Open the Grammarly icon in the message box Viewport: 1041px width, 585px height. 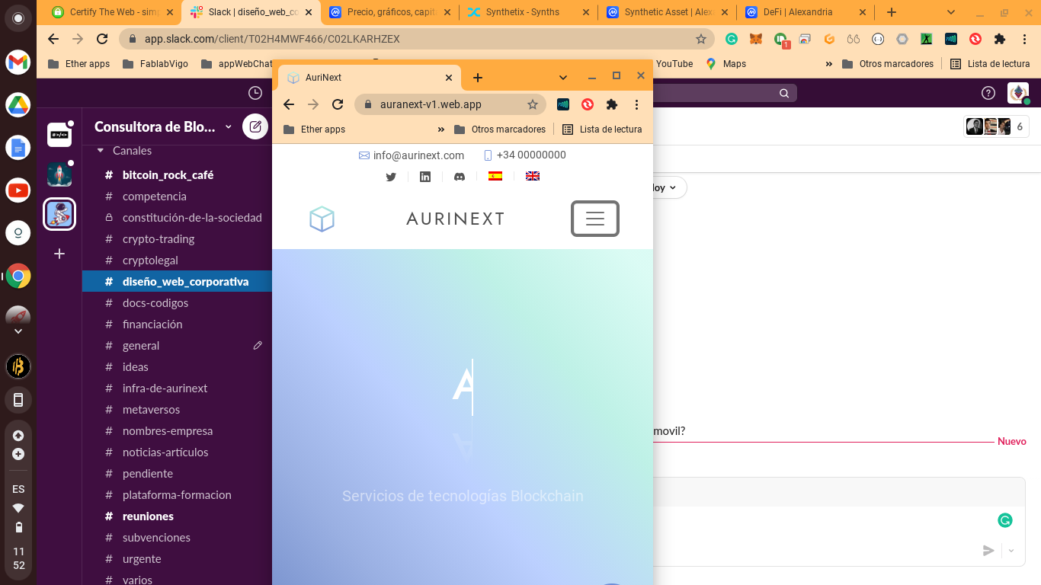[x=1004, y=520]
